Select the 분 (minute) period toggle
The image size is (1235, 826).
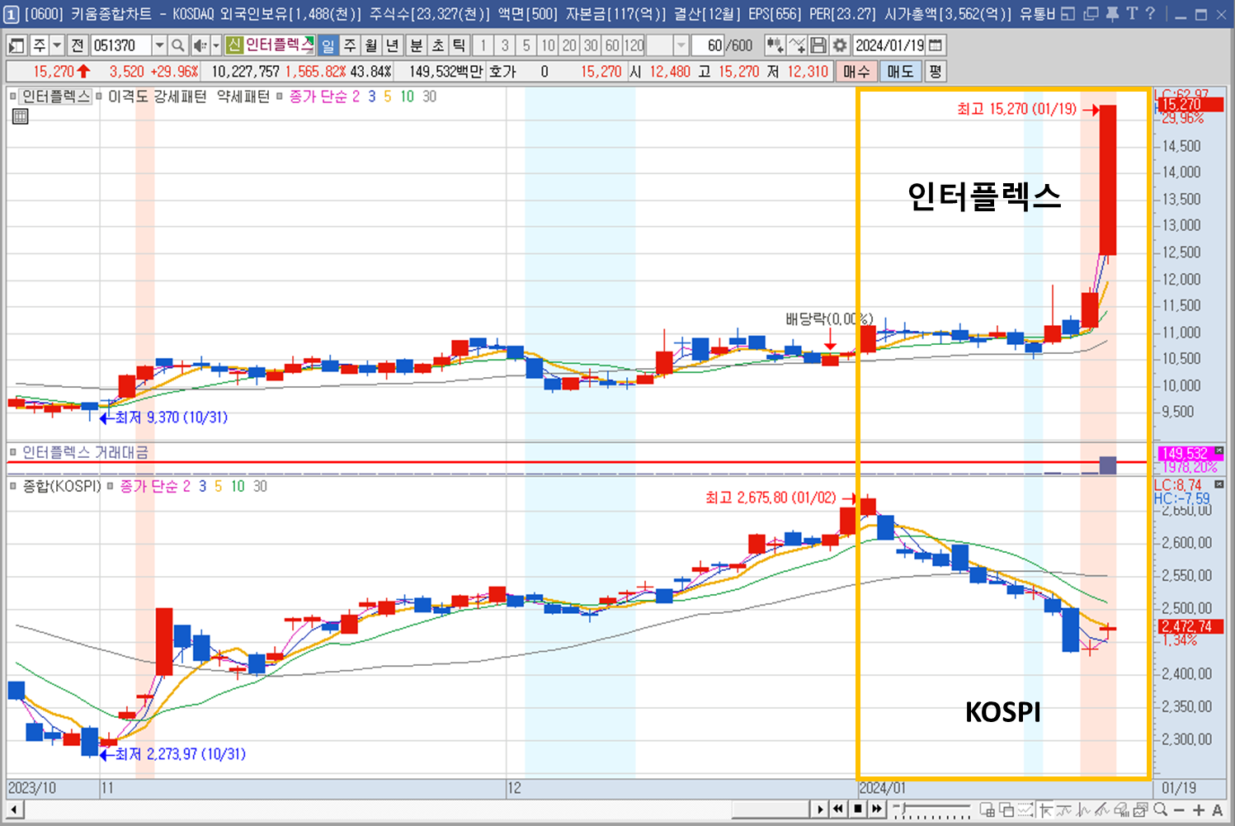[x=417, y=45]
